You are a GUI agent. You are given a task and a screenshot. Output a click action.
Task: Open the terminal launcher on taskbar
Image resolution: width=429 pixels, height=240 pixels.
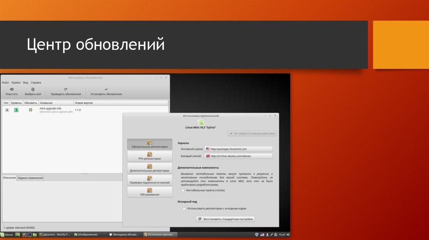click(29, 235)
